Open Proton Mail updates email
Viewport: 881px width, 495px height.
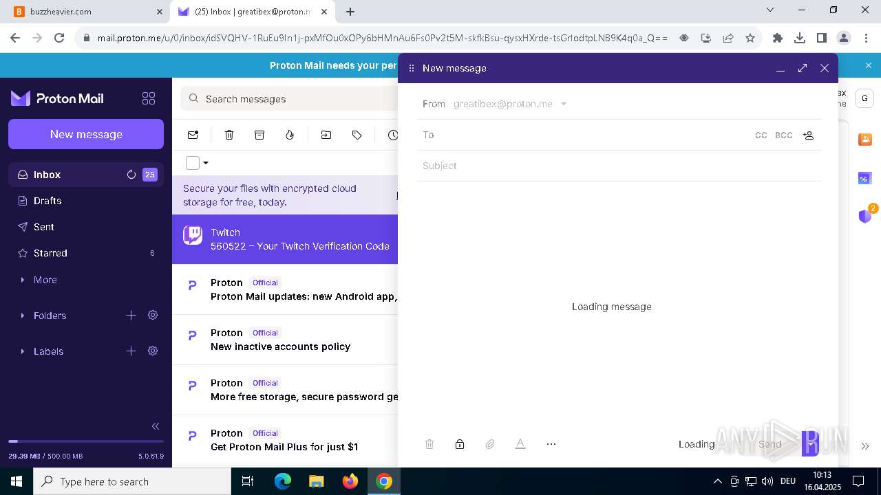(x=285, y=289)
